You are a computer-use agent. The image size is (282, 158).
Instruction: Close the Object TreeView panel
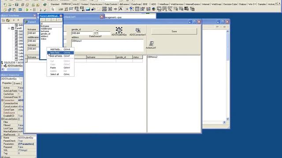pyautogui.click(x=34, y=16)
